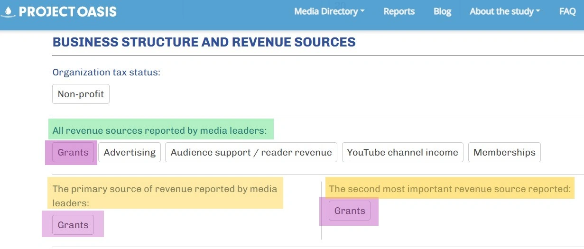The height and width of the screenshot is (249, 584).
Task: Click 'The second most important revenue source reported:' label
Action: tap(450, 189)
